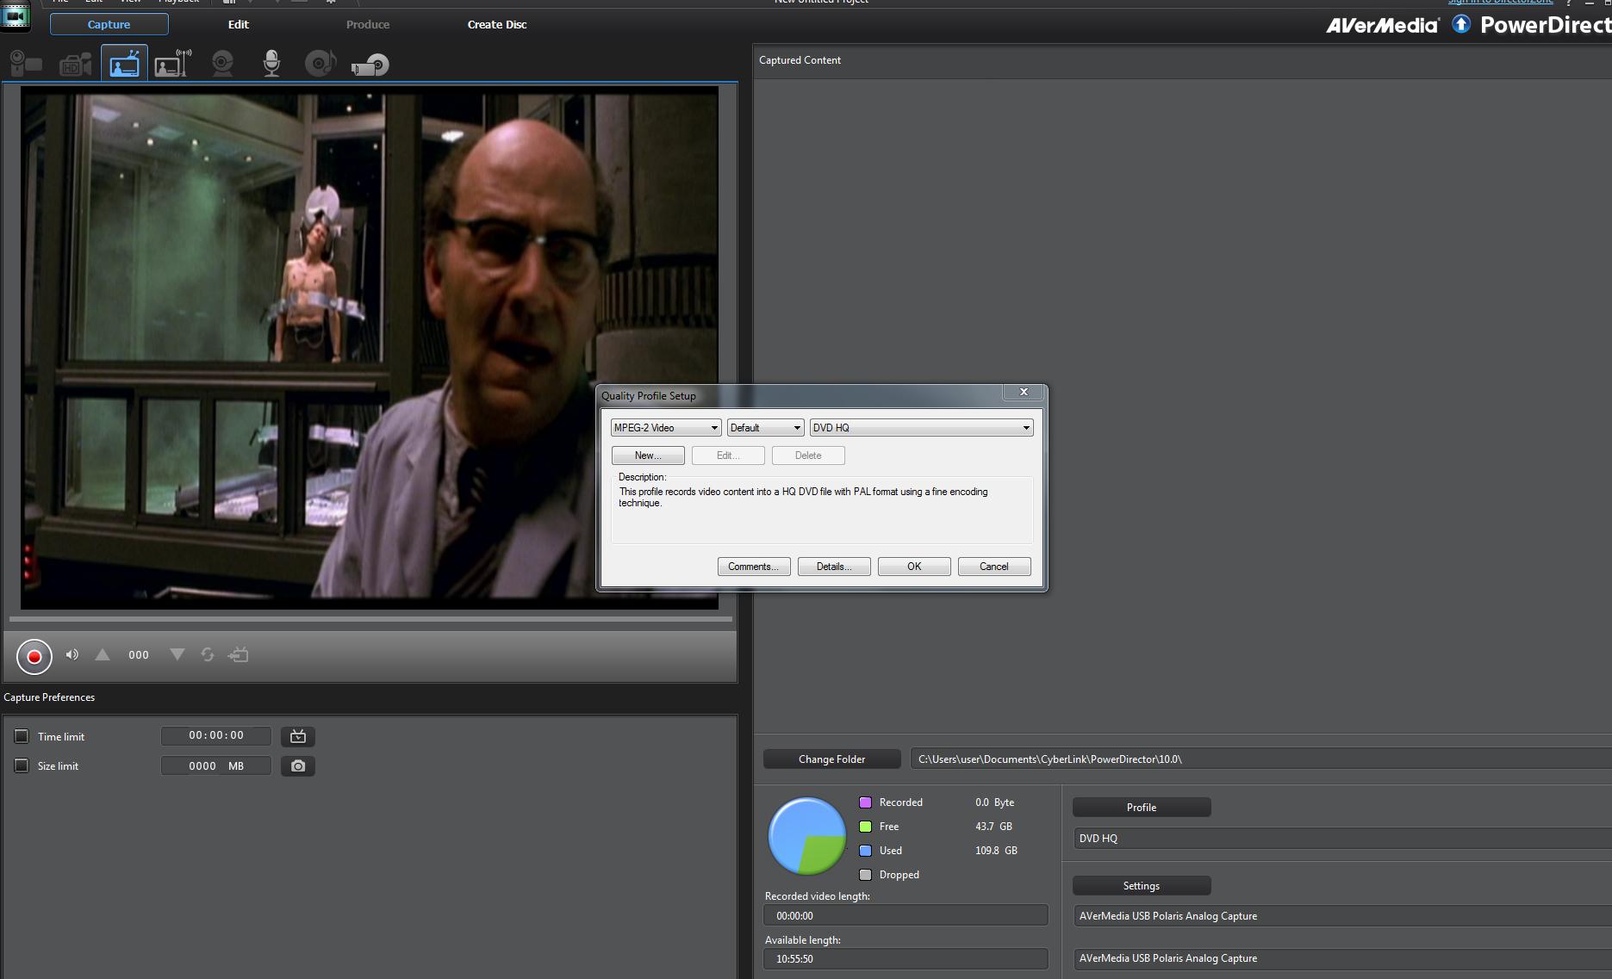
Task: Click the preview progress bar below video
Action: click(370, 619)
